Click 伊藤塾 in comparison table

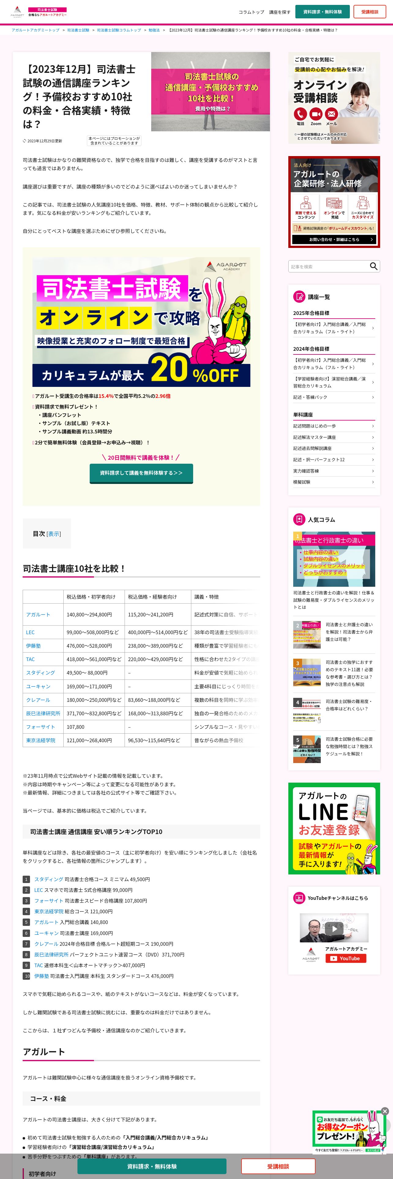click(33, 646)
